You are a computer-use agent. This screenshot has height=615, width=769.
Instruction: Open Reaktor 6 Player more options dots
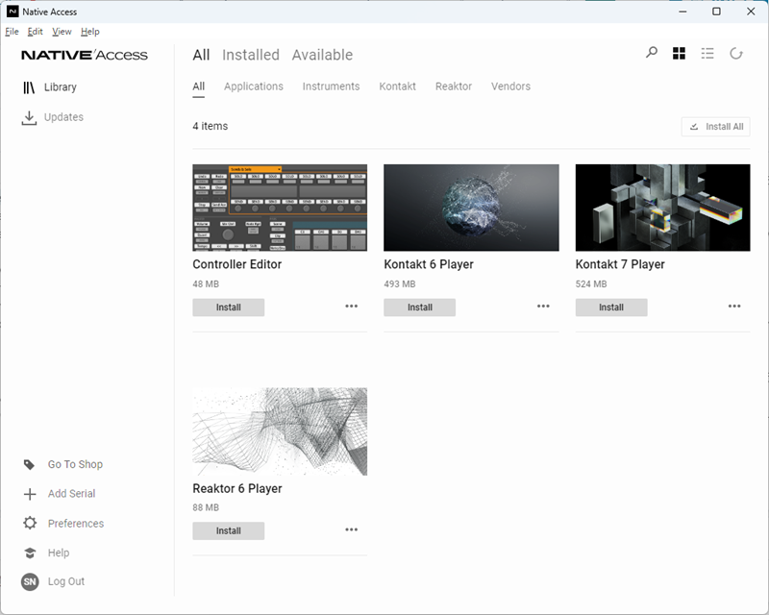[x=351, y=529]
